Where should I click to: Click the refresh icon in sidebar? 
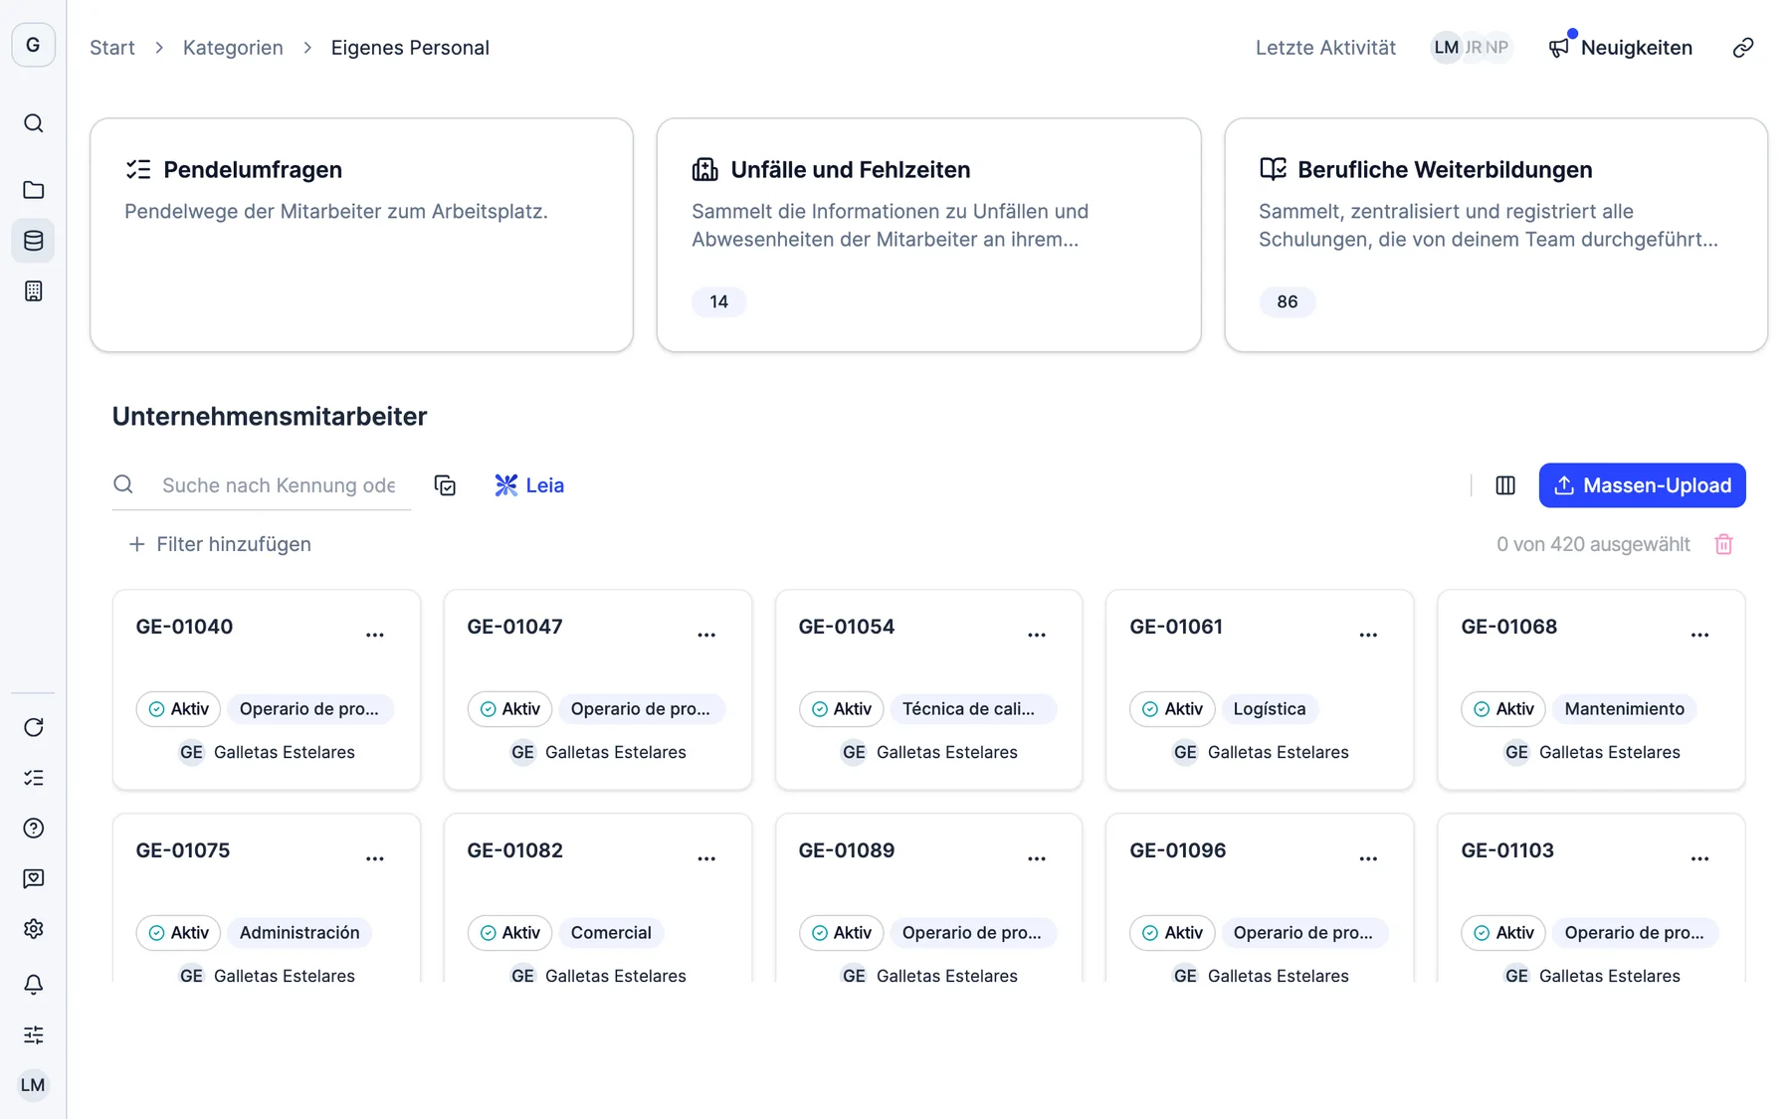point(33,727)
